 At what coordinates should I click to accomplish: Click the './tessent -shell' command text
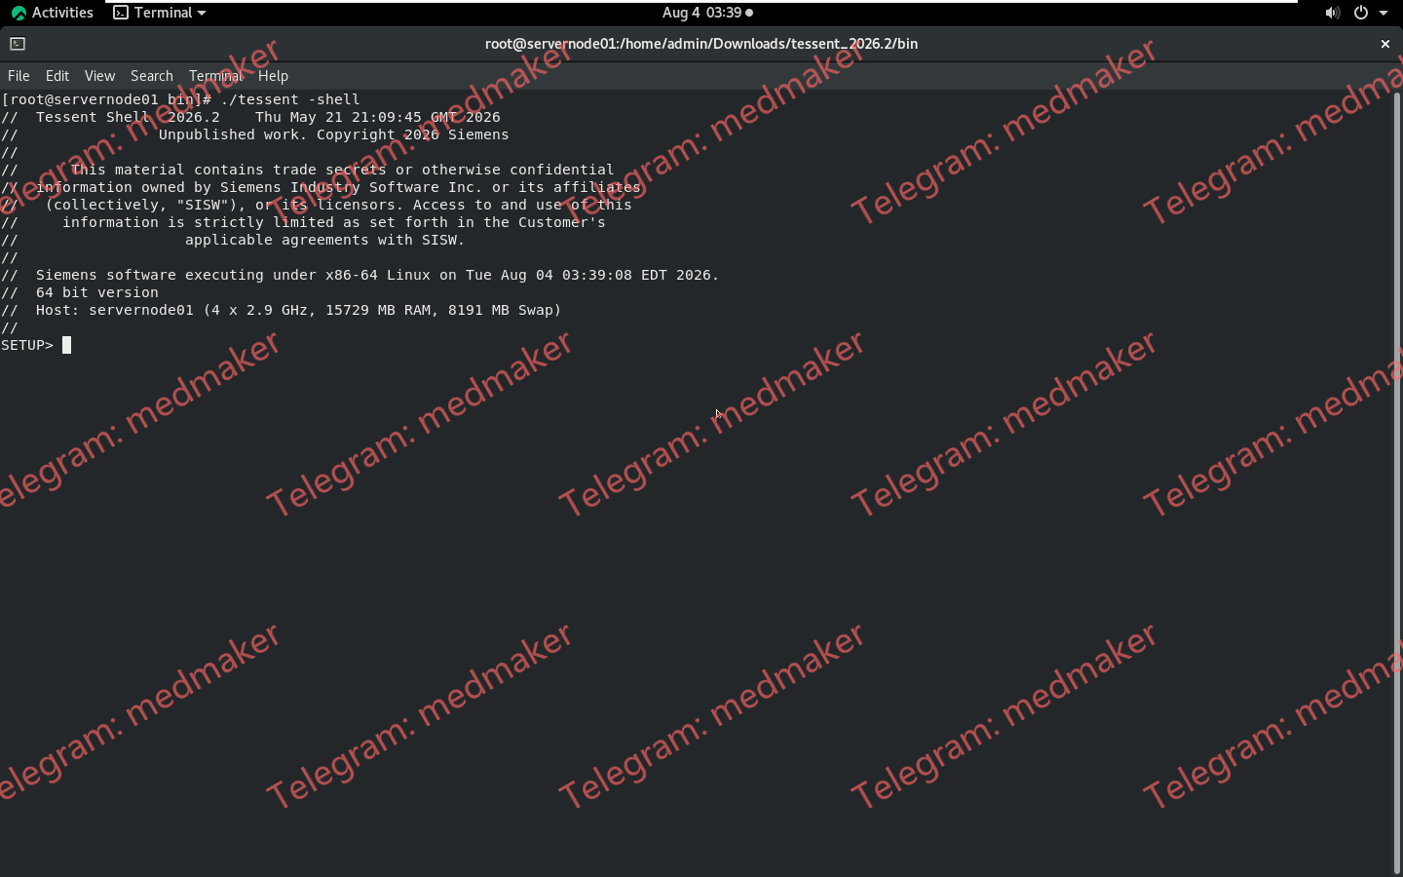coord(290,99)
